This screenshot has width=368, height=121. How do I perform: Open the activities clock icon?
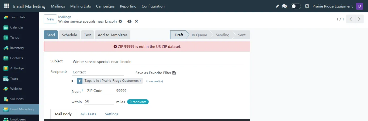307,6
